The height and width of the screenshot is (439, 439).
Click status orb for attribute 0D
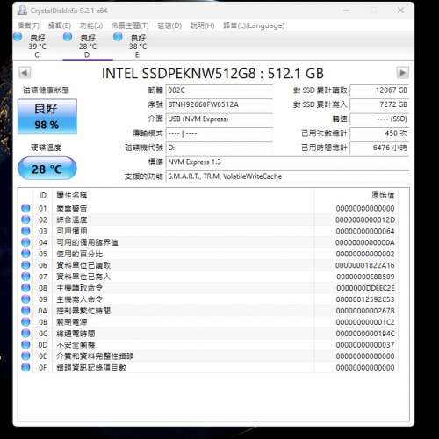[25, 344]
